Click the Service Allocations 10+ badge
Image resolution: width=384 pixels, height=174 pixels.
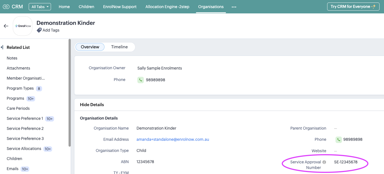[48, 149]
